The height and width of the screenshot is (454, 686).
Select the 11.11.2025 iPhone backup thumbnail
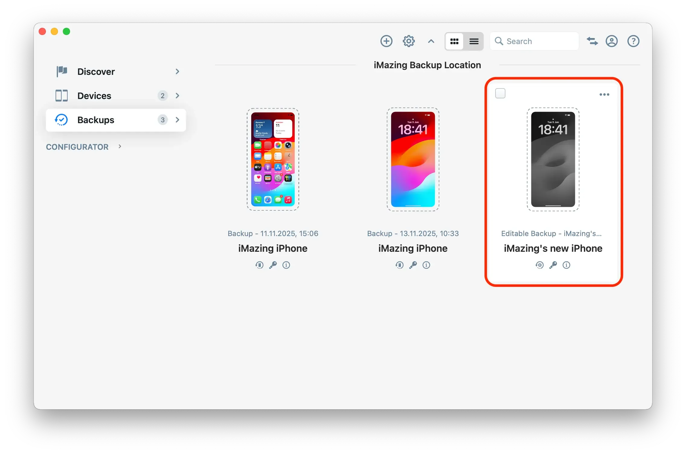tap(273, 159)
